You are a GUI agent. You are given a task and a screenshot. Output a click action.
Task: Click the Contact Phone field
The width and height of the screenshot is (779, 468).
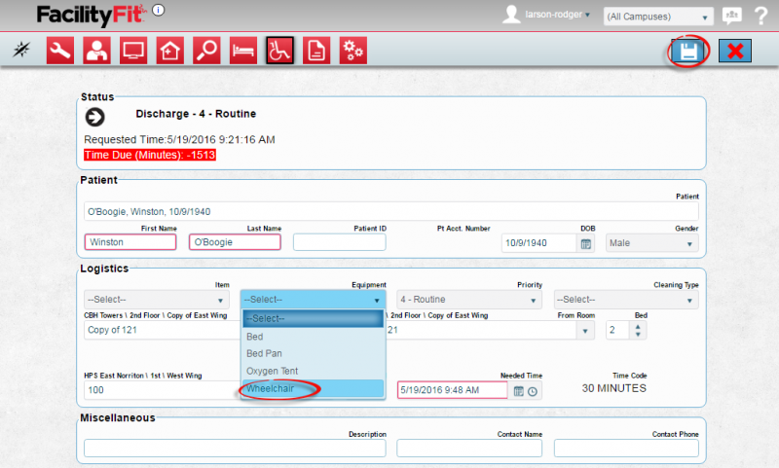point(626,448)
